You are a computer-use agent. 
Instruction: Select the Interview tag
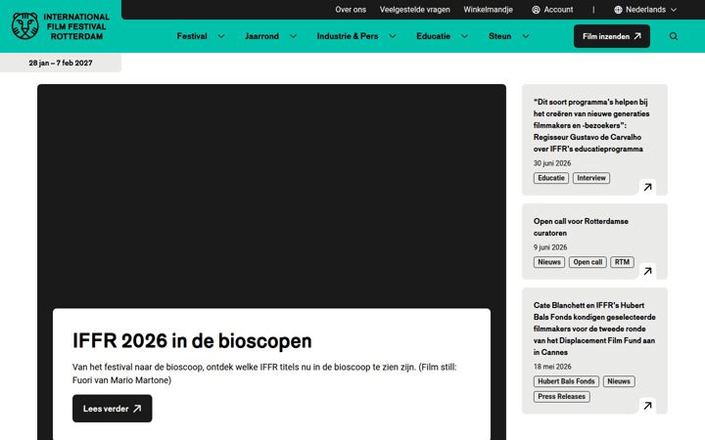pyautogui.click(x=591, y=178)
